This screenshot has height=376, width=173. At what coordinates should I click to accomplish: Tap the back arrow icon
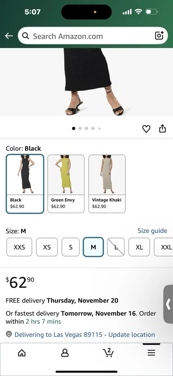pyautogui.click(x=9, y=36)
